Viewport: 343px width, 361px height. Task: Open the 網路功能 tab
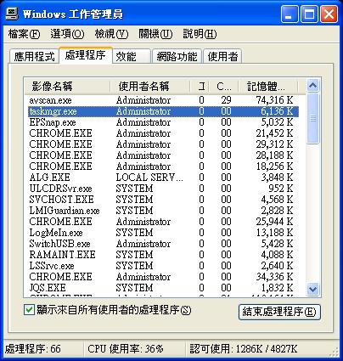[x=177, y=56]
